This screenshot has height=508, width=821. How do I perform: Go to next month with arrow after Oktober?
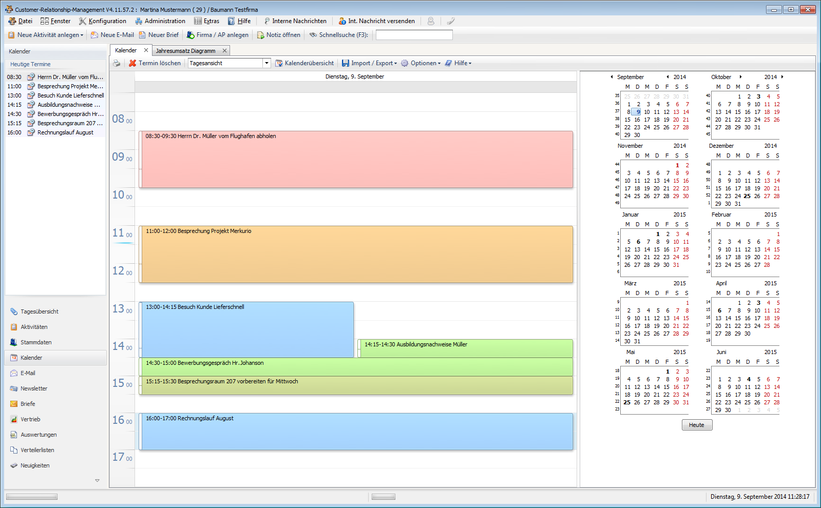(740, 77)
